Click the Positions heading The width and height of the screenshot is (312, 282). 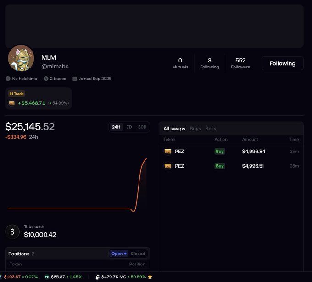(x=19, y=254)
